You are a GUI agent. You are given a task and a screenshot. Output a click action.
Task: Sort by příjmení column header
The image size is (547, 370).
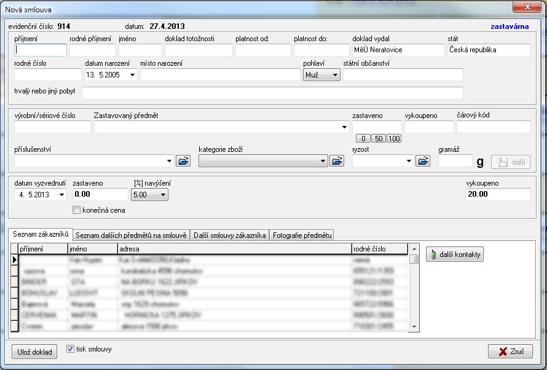[43, 249]
